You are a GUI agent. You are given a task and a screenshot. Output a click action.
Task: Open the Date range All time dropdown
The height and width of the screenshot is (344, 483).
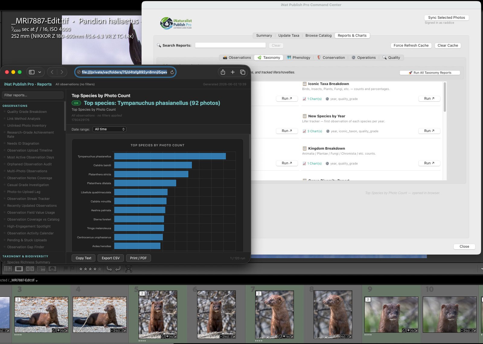tap(110, 129)
